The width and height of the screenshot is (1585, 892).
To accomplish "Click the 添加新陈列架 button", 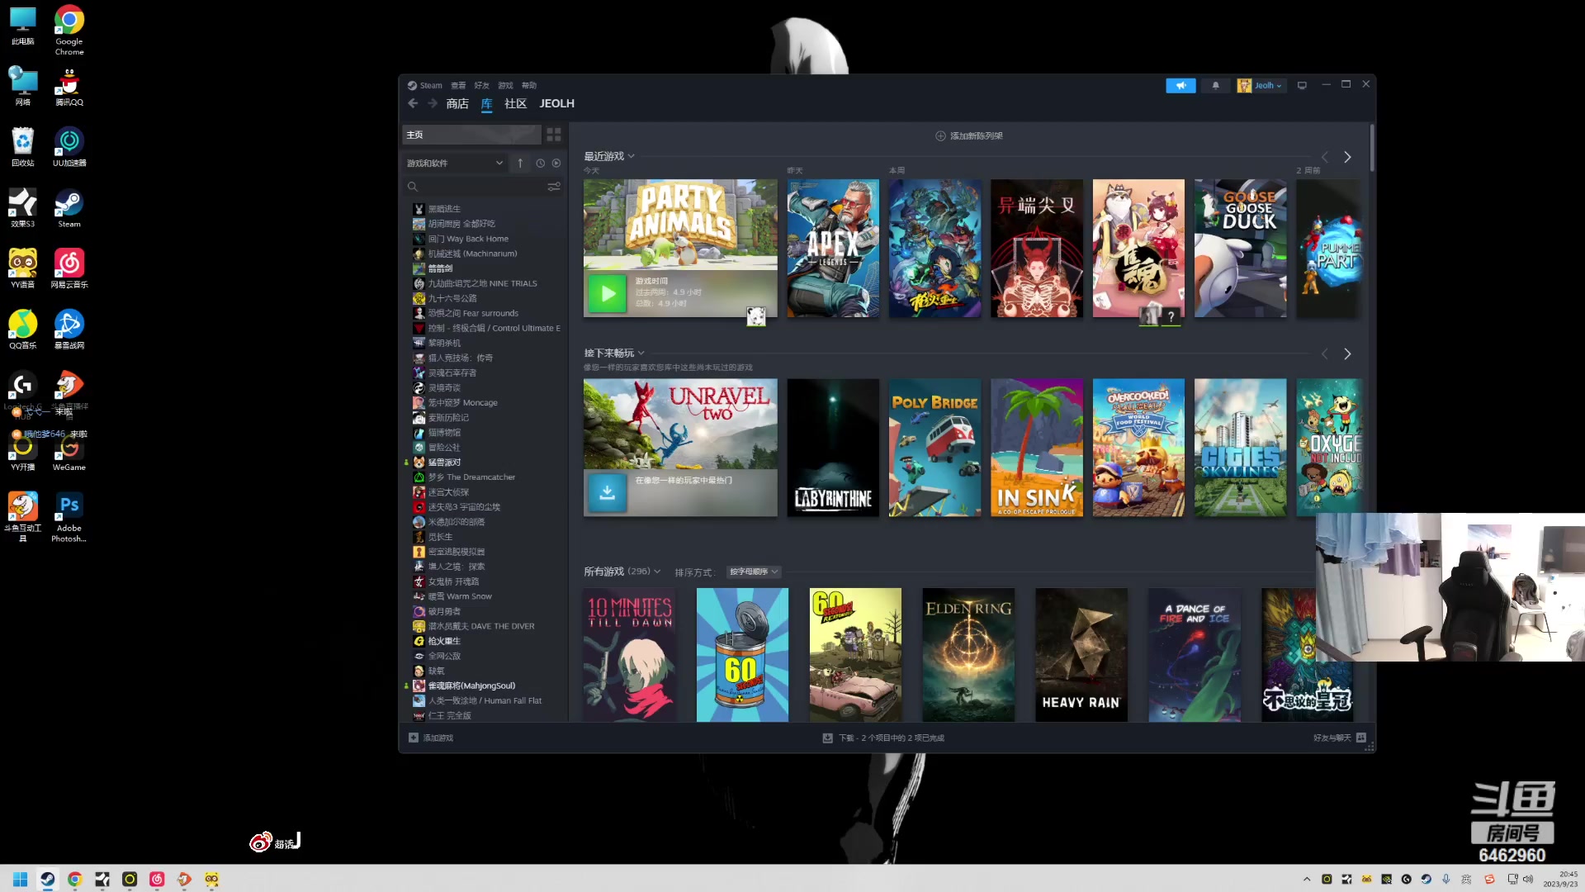I will coord(968,135).
